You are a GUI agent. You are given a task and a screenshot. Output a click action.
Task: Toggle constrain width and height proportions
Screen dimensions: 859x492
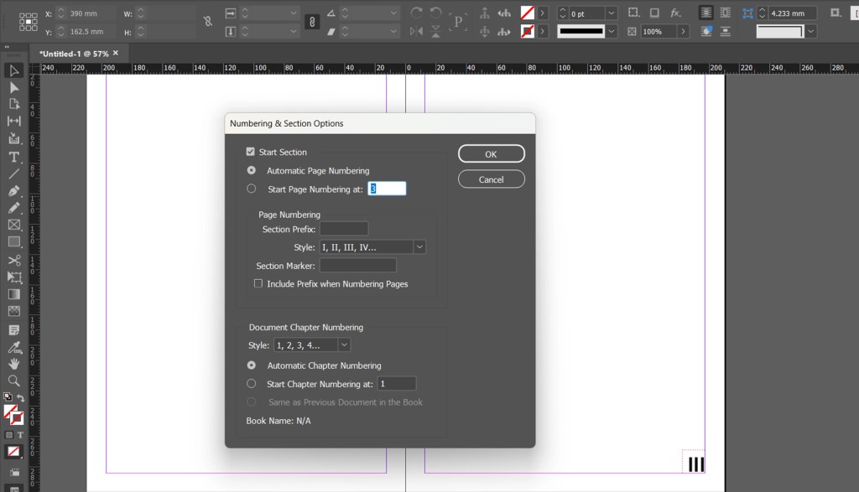click(208, 21)
